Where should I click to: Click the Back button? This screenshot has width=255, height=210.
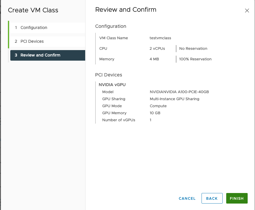coord(212,198)
